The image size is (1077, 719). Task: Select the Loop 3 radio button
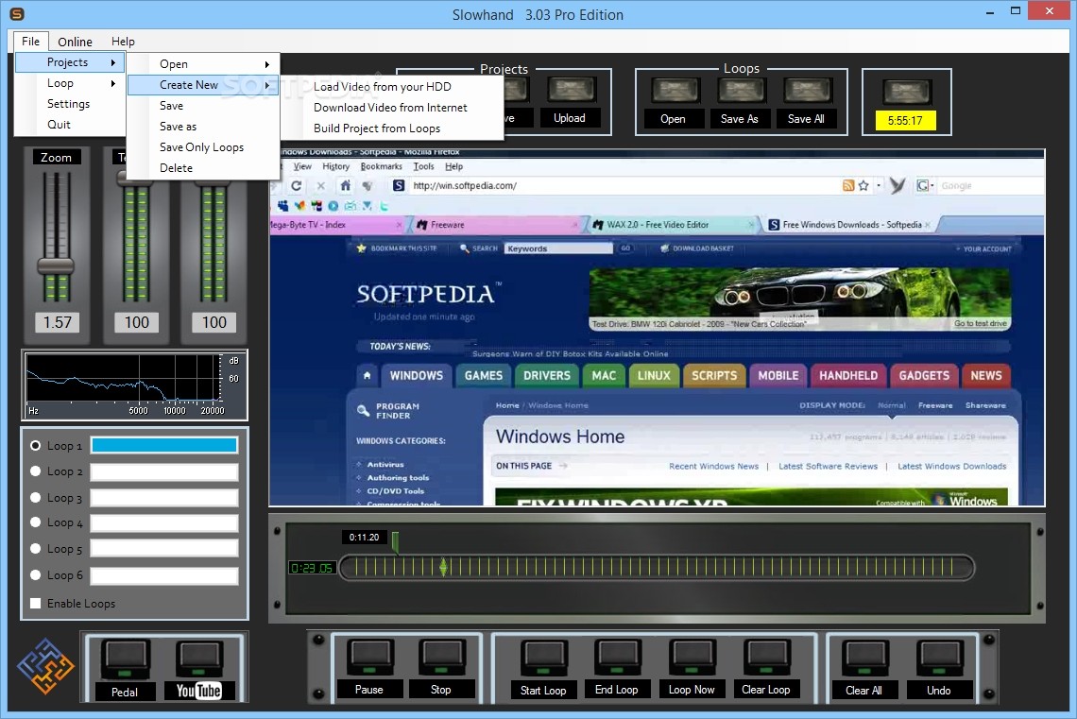(36, 497)
